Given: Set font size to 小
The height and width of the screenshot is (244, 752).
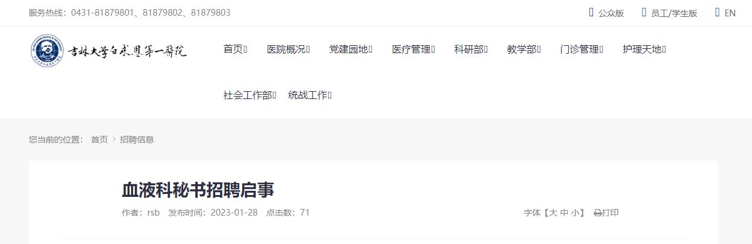Looking at the screenshot, I should [575, 213].
